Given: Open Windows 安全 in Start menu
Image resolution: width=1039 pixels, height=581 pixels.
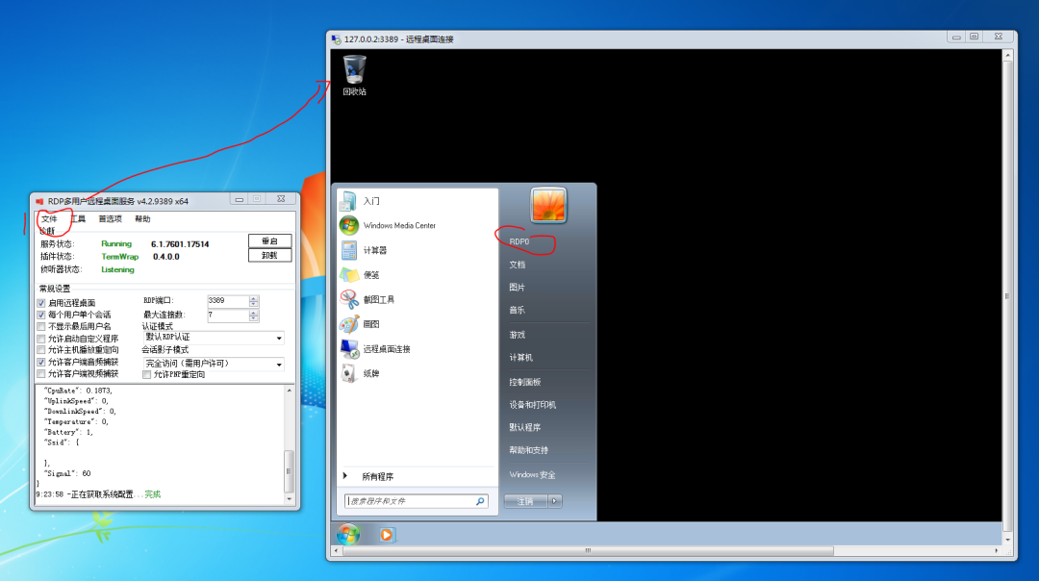Looking at the screenshot, I should [532, 474].
